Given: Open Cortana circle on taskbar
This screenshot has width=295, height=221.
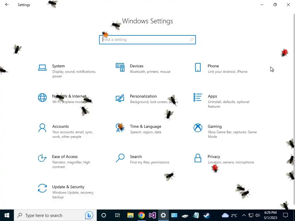Looking at the screenshot, I should [x=104, y=215].
